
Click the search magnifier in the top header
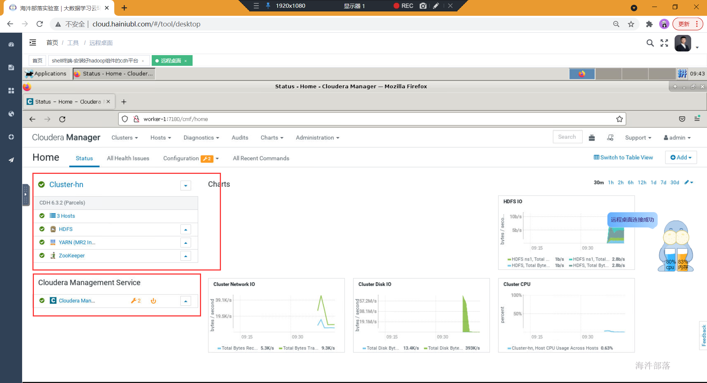(650, 43)
